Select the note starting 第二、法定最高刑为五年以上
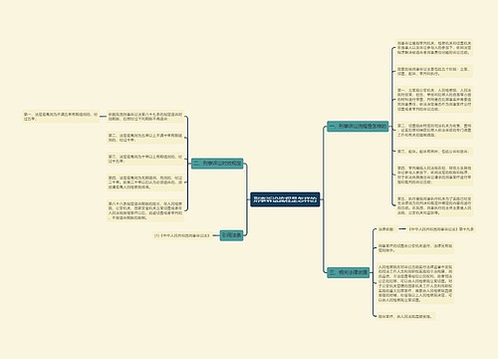 tap(145, 138)
